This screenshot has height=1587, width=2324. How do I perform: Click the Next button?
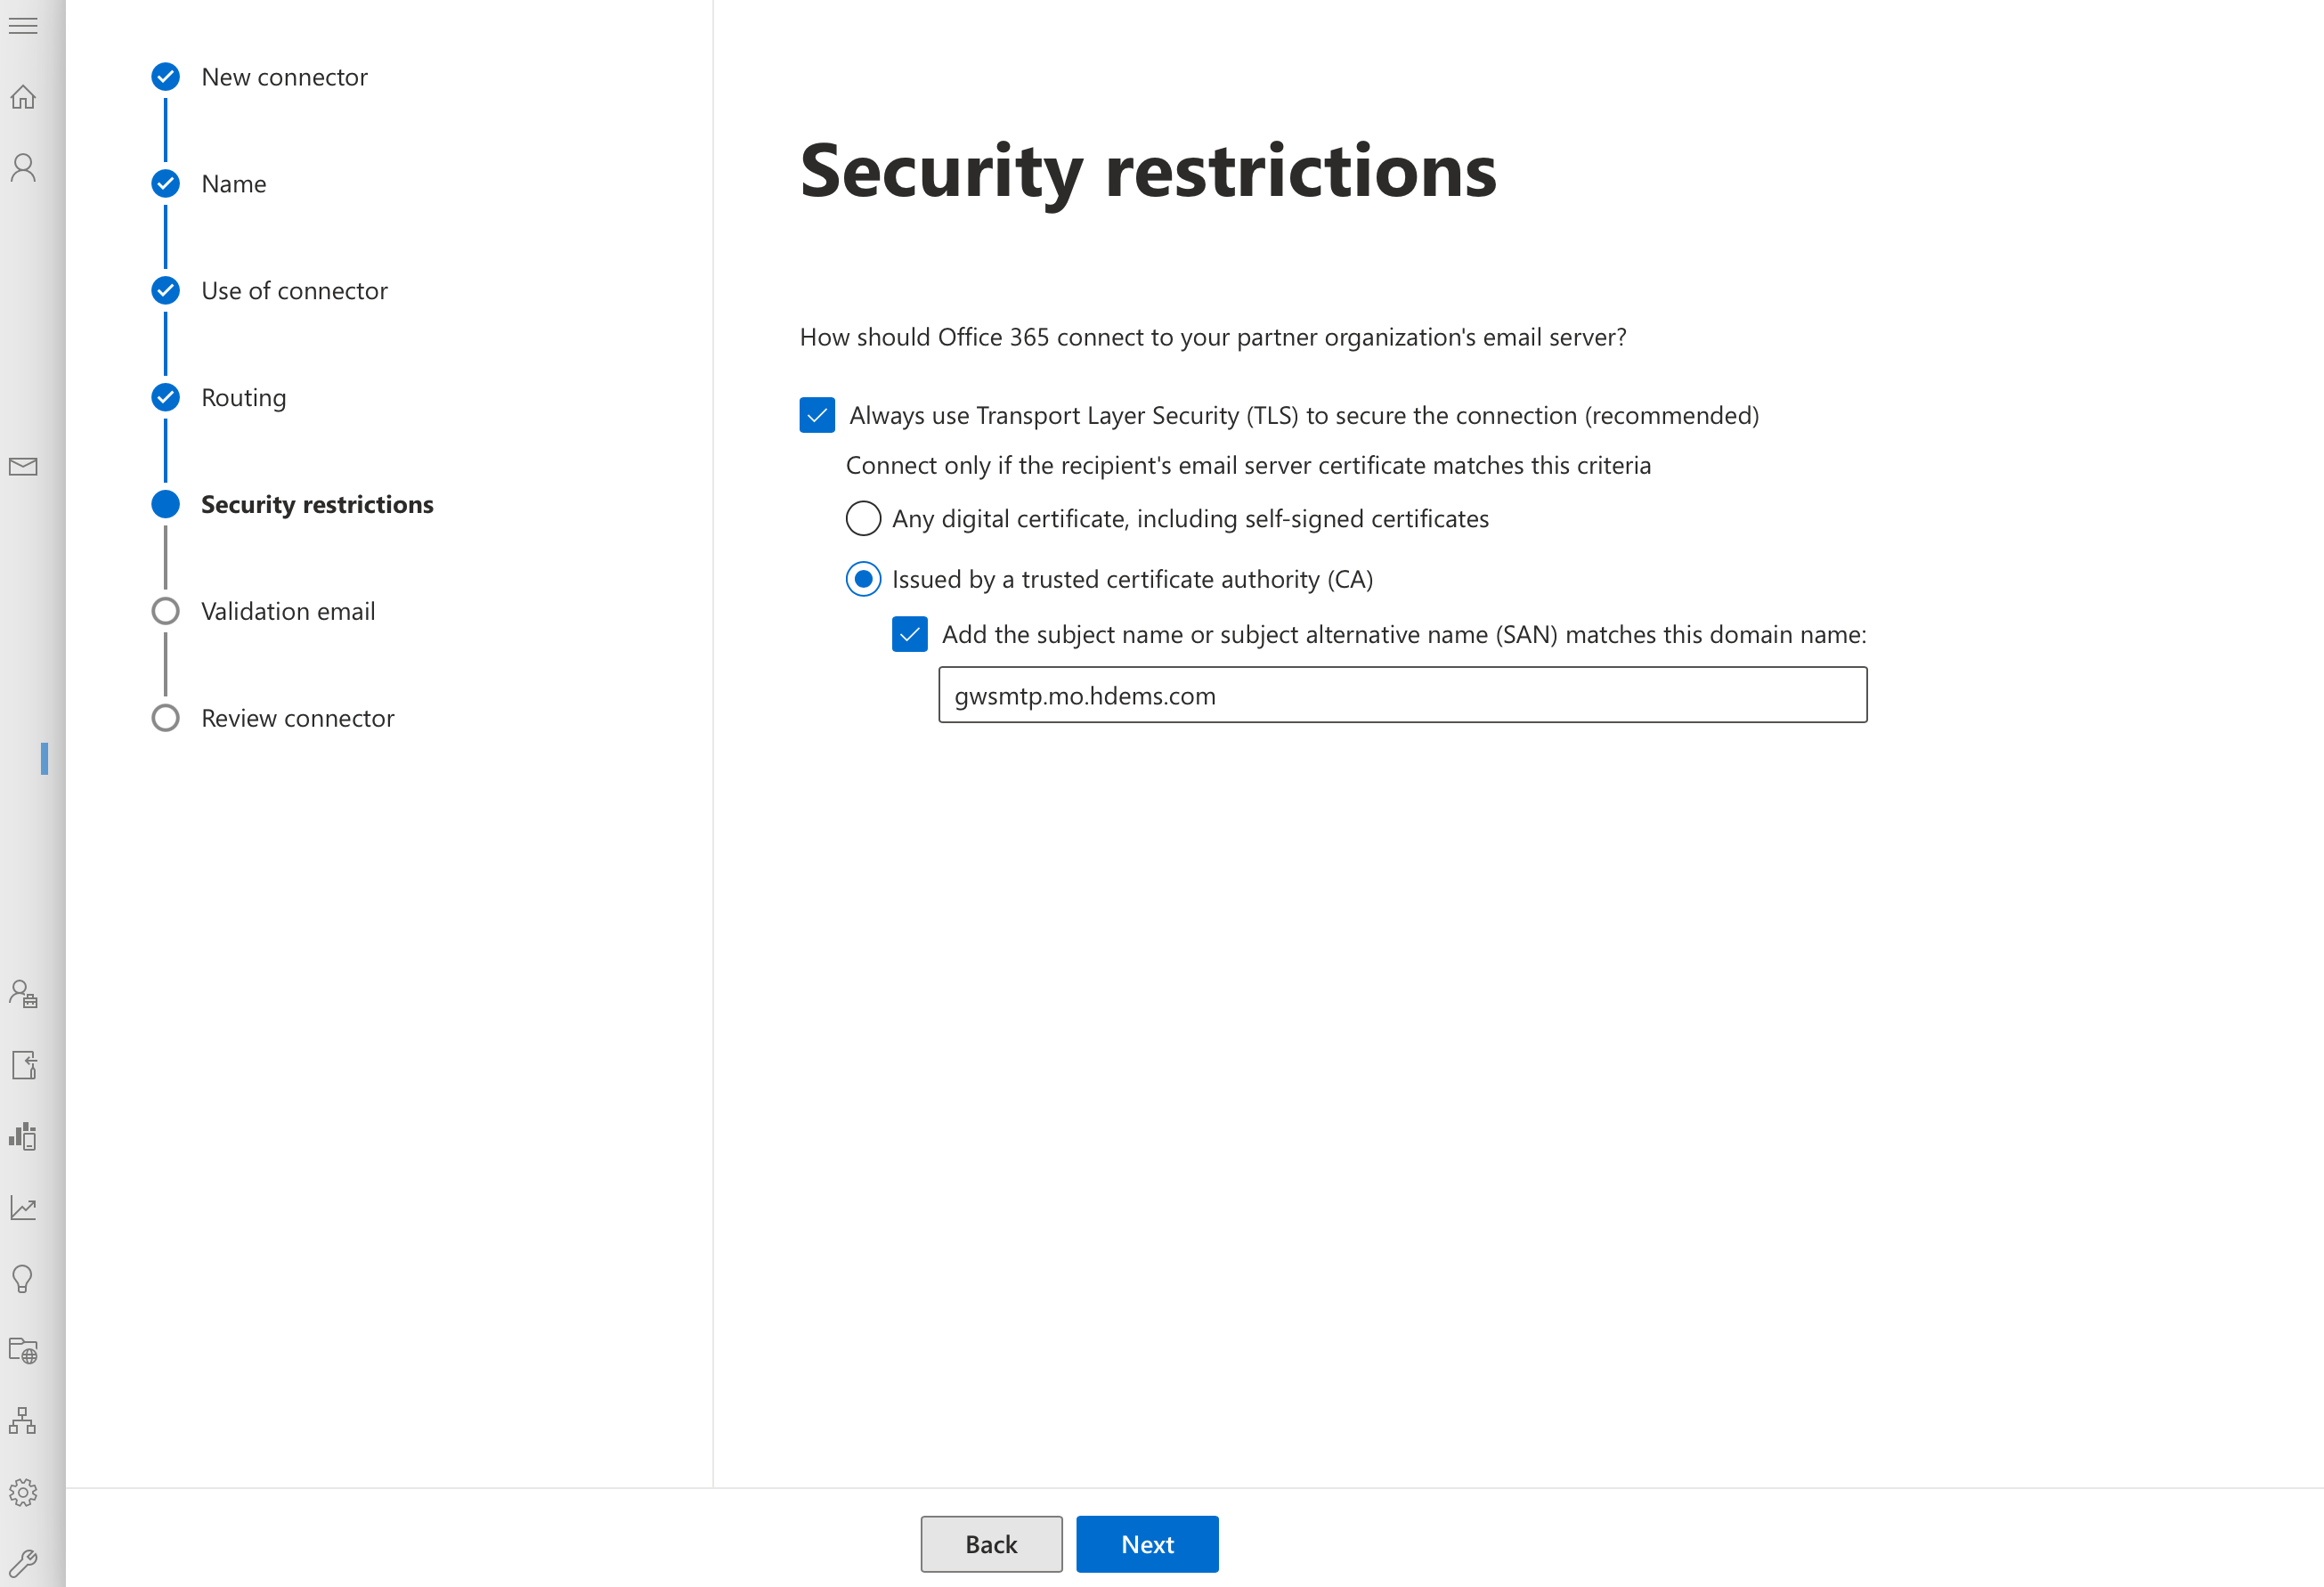tap(1147, 1544)
